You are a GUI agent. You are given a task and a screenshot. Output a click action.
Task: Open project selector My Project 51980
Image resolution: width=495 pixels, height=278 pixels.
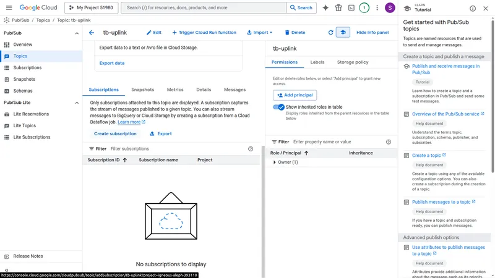click(x=91, y=7)
